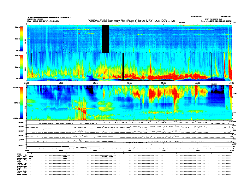This screenshot has width=250, height=193.
Task: Click 12:00 tick label under RAD1 spectrogram
Action: (129, 83)
